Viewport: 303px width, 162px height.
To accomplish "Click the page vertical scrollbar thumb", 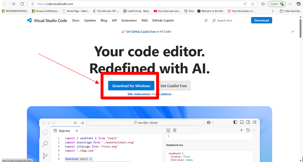I will click(300, 28).
